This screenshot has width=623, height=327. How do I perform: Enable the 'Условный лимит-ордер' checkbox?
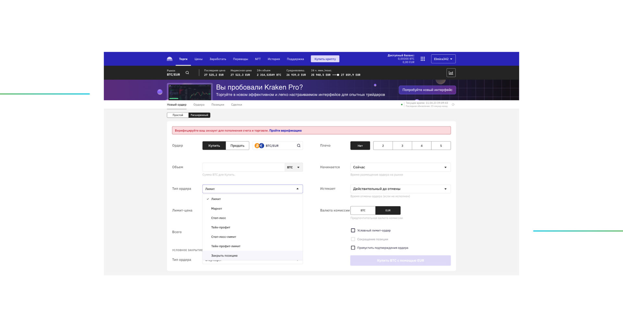(x=353, y=230)
